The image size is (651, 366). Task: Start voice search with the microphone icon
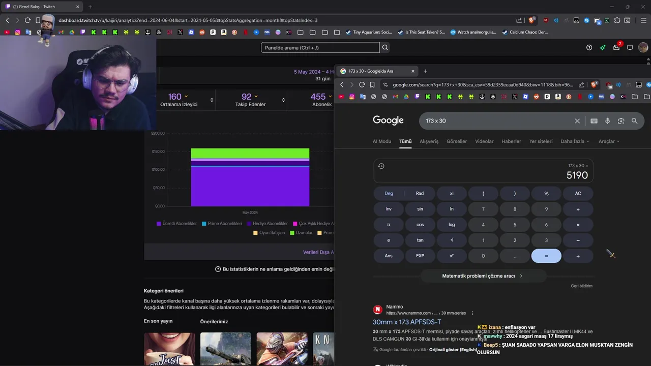607,121
